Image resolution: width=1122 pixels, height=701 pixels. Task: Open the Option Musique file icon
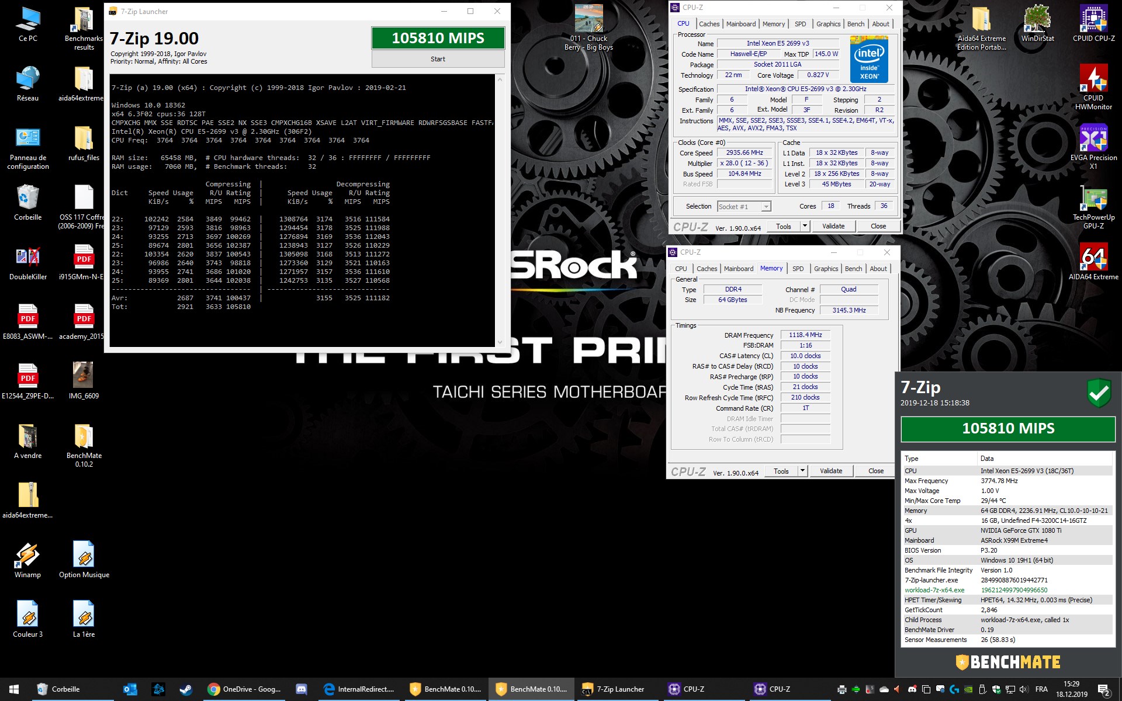[x=84, y=560]
